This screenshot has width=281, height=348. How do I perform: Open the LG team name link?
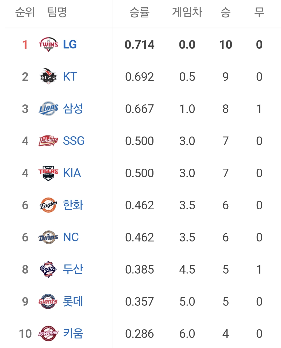[70, 44]
